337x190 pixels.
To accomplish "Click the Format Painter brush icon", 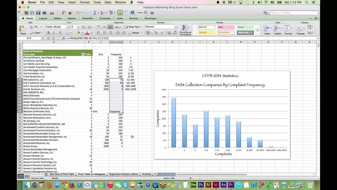I will [70, 13].
